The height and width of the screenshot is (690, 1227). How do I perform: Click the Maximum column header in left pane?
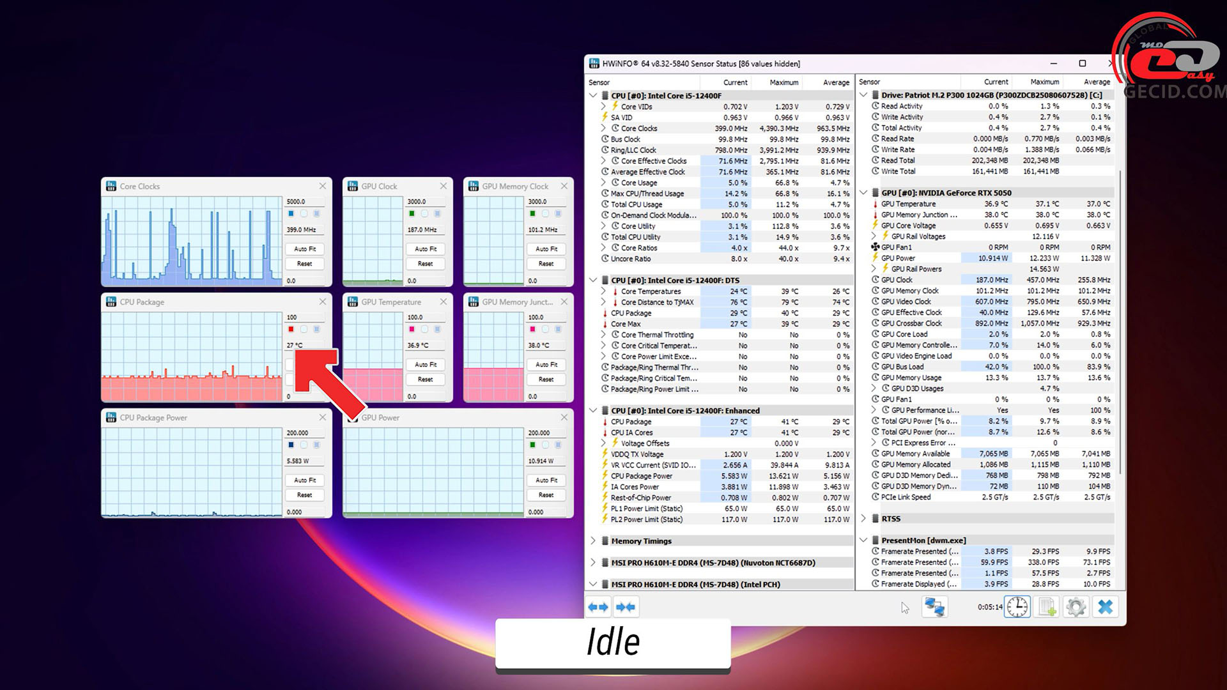[x=783, y=82]
